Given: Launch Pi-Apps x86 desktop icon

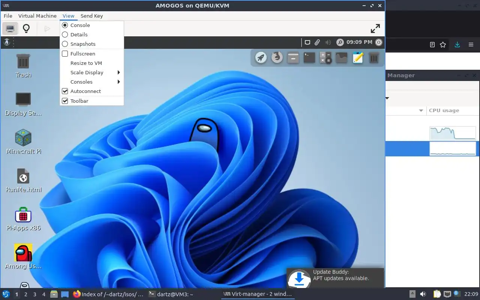Looking at the screenshot, I should 23,218.
